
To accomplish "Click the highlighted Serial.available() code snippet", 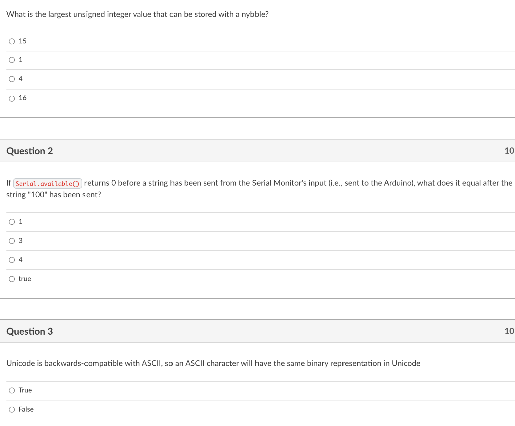I will pyautogui.click(x=47, y=183).
